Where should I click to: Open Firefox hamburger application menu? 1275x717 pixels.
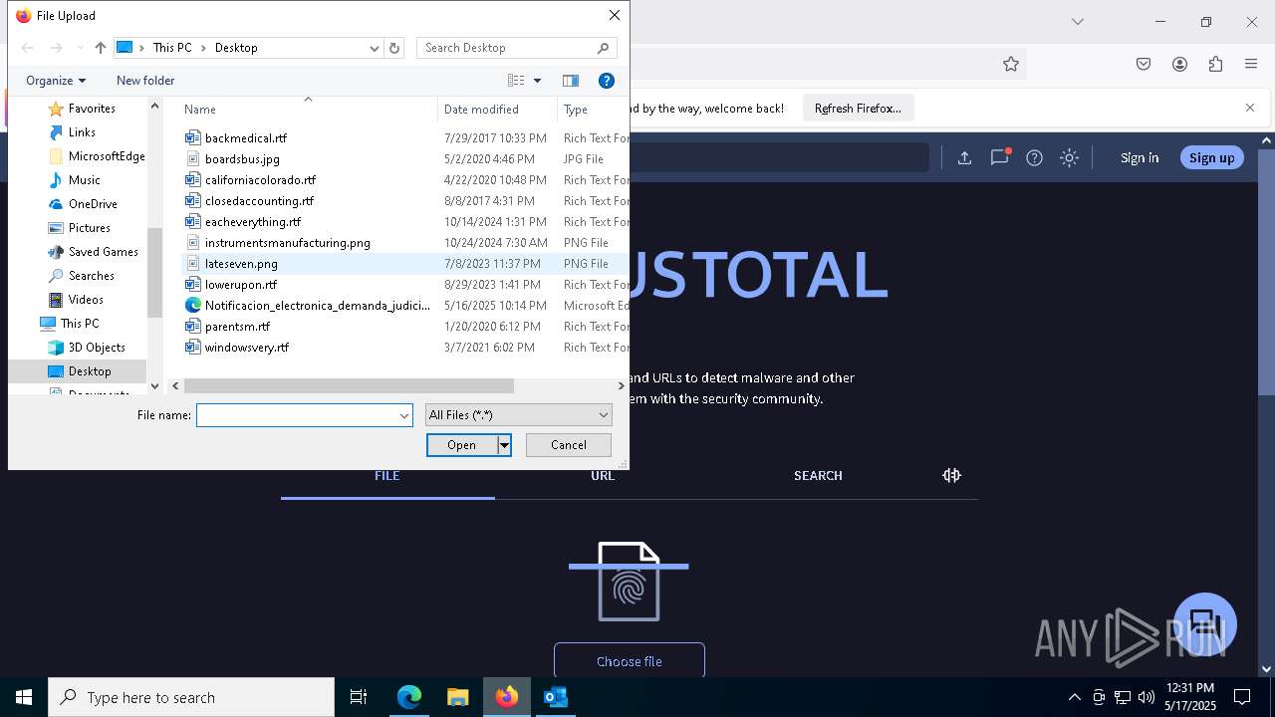[x=1251, y=64]
